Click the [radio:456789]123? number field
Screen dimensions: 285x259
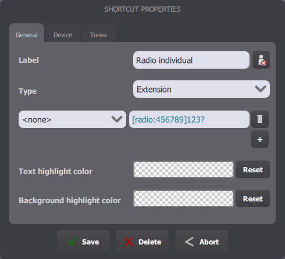click(189, 119)
